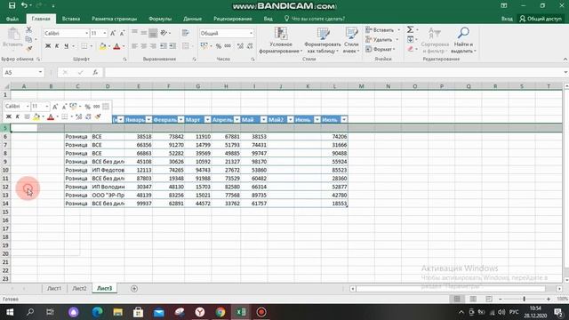Undo the last action in title bar
The height and width of the screenshot is (320, 569).
(24, 5)
